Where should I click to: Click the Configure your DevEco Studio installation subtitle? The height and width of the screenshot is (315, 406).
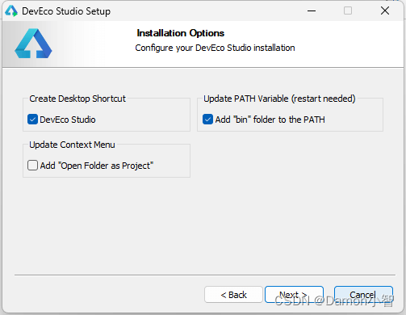point(215,48)
